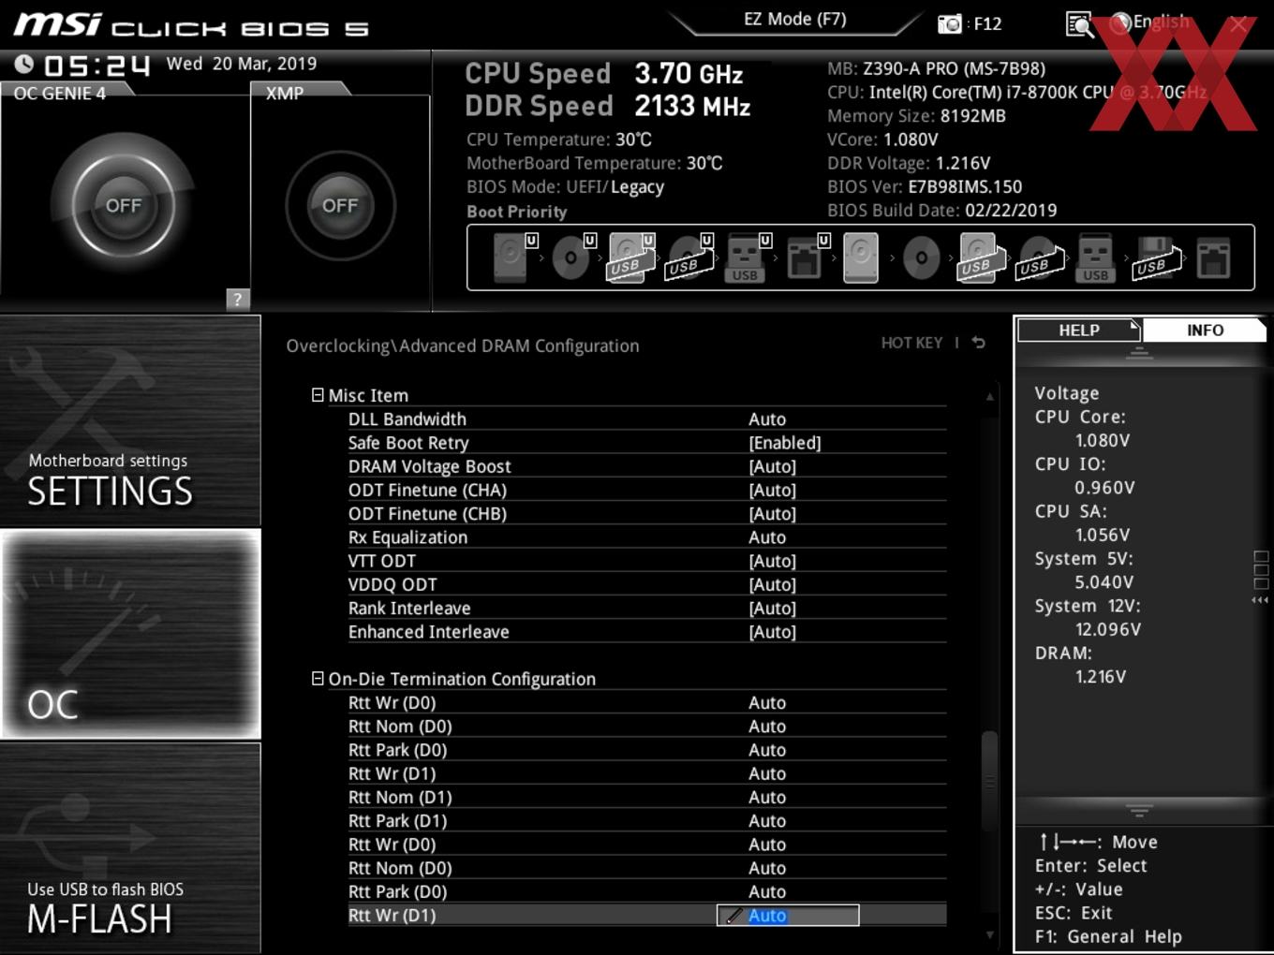
Task: Select the UEFI USB CD boot icon
Action: (x=689, y=257)
